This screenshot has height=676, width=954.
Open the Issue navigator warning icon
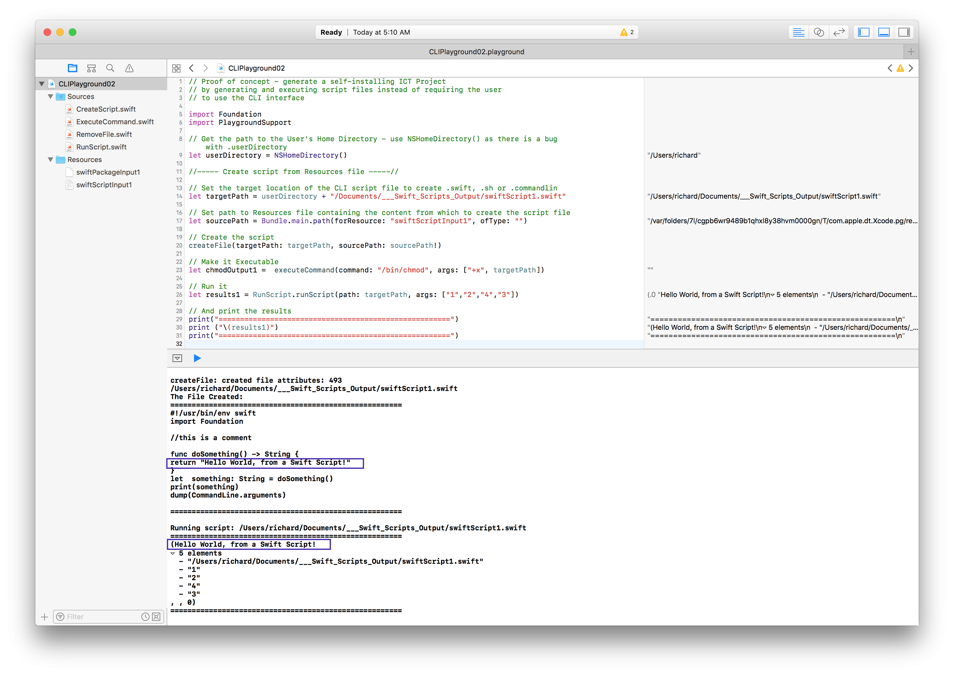130,68
